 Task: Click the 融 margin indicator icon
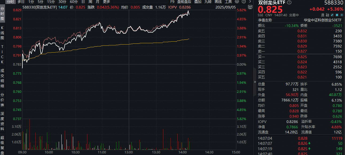coord(327,15)
